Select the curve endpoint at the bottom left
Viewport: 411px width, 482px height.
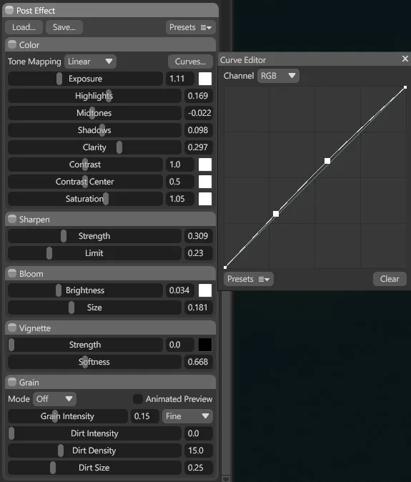(x=225, y=267)
